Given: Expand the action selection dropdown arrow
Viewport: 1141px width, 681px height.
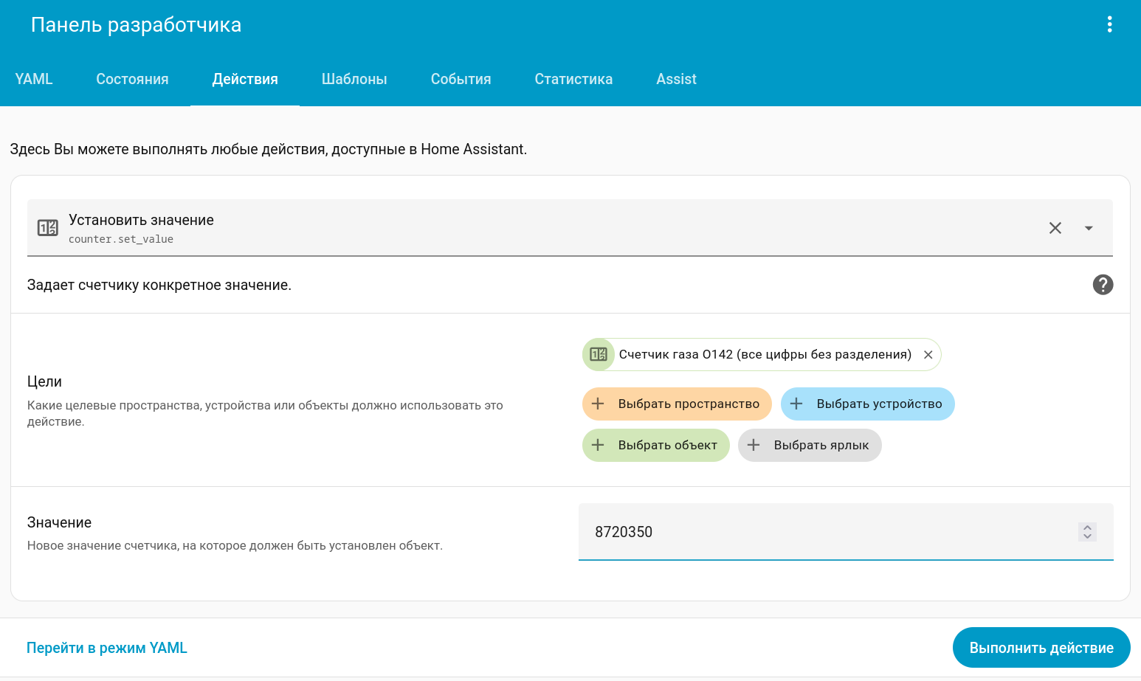Looking at the screenshot, I should [1089, 228].
